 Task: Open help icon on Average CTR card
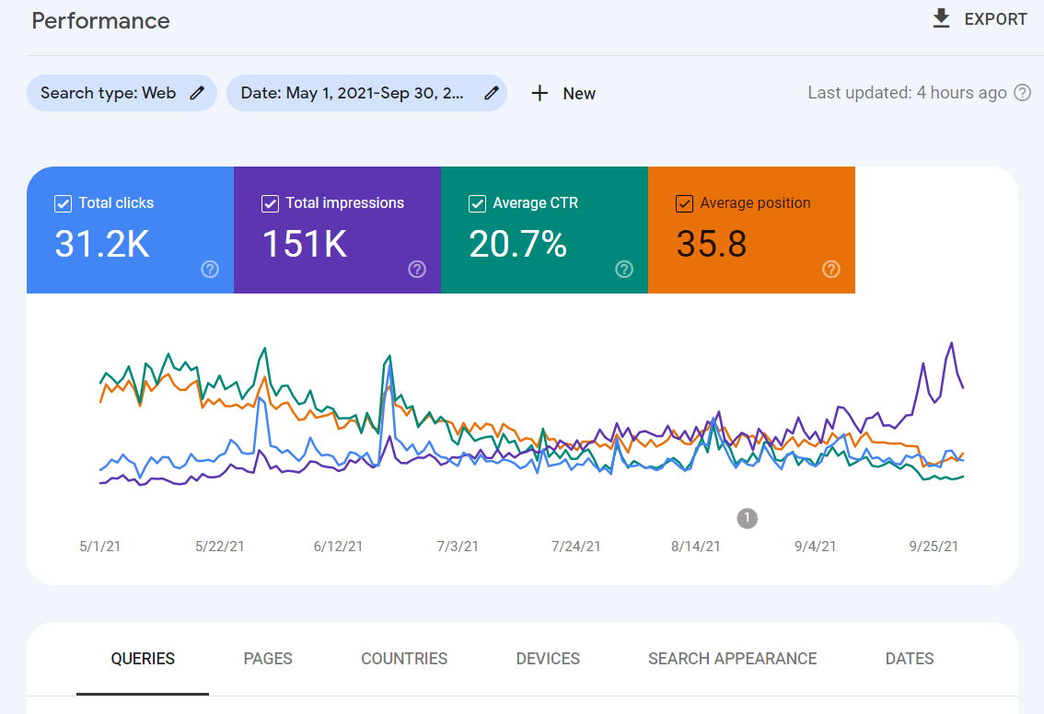[624, 269]
